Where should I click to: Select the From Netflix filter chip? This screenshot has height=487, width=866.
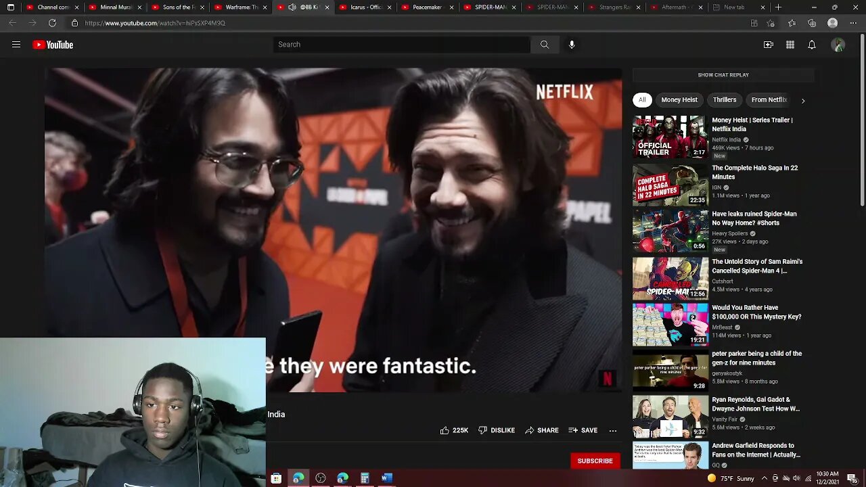pos(769,100)
